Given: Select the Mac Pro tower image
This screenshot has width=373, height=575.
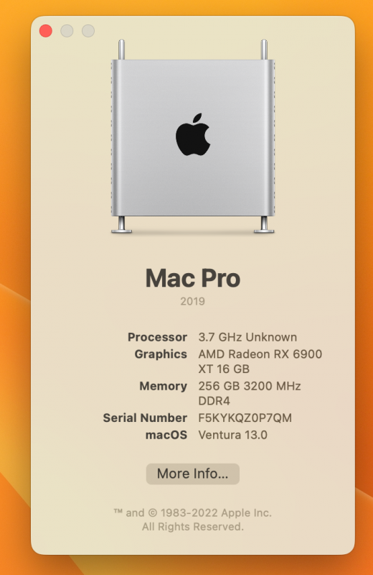Looking at the screenshot, I should (x=193, y=137).
